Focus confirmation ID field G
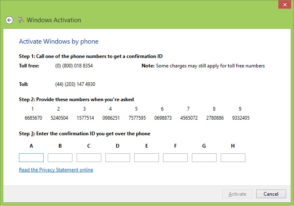The width and height of the screenshot is (294, 206). click(204, 157)
